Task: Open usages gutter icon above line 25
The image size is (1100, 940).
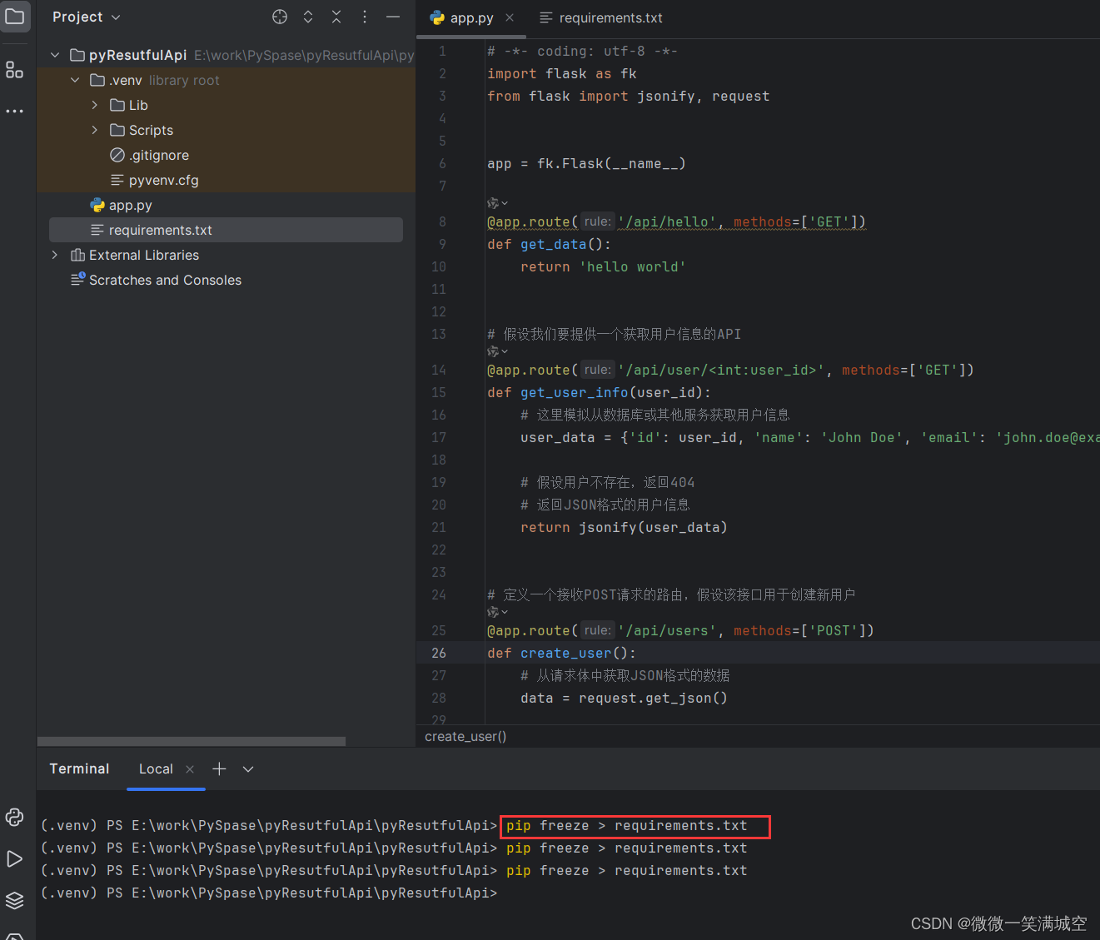Action: click(x=497, y=612)
